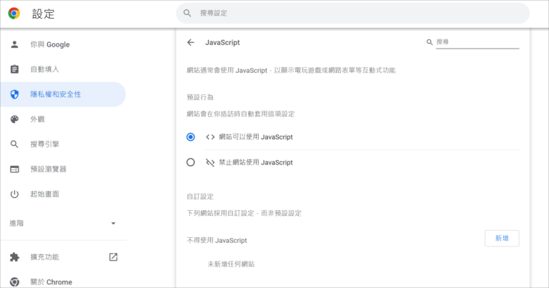Click the puzzle icon for 擴充功能

pyautogui.click(x=14, y=257)
